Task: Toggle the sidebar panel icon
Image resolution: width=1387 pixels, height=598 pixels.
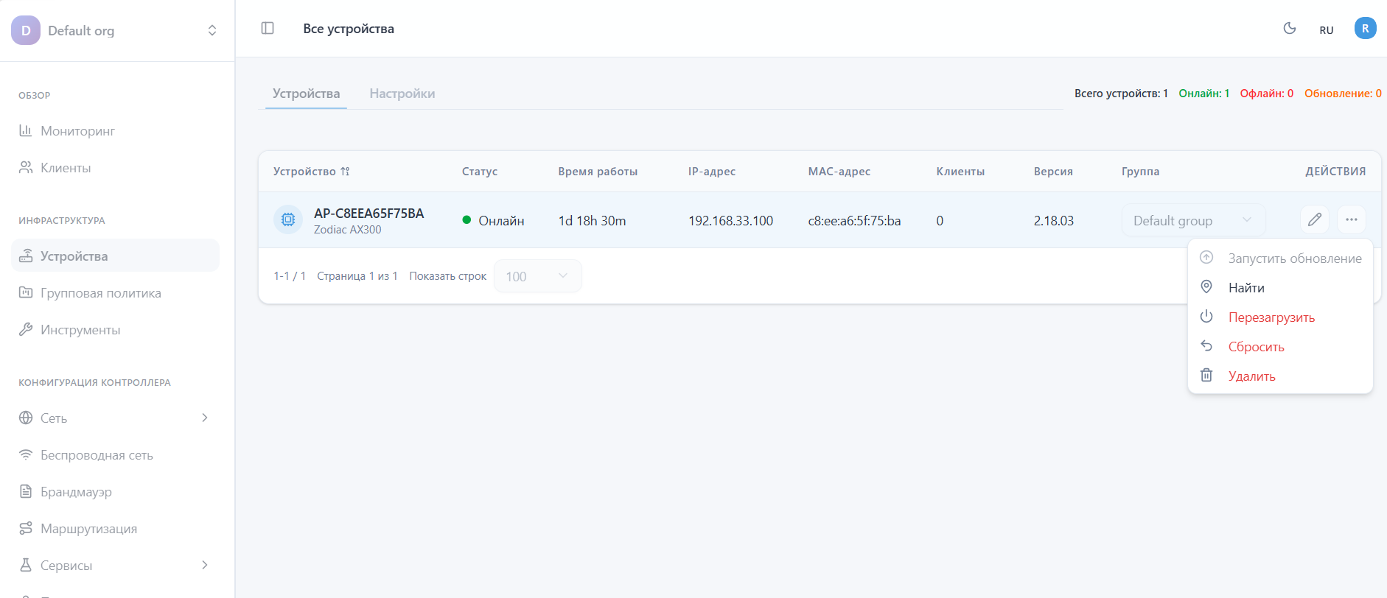Action: coord(268,28)
